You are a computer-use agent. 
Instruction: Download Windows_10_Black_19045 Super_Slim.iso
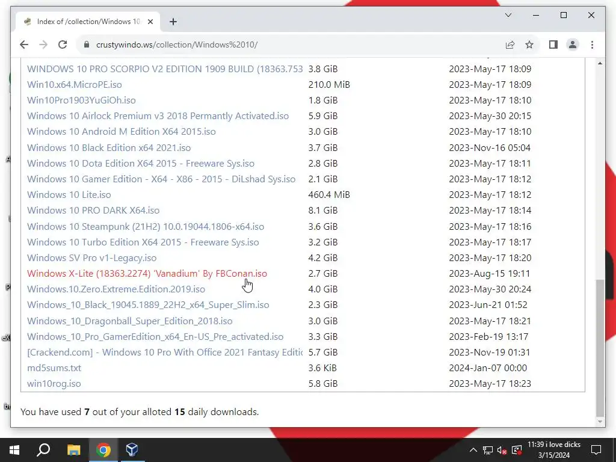[148, 305]
